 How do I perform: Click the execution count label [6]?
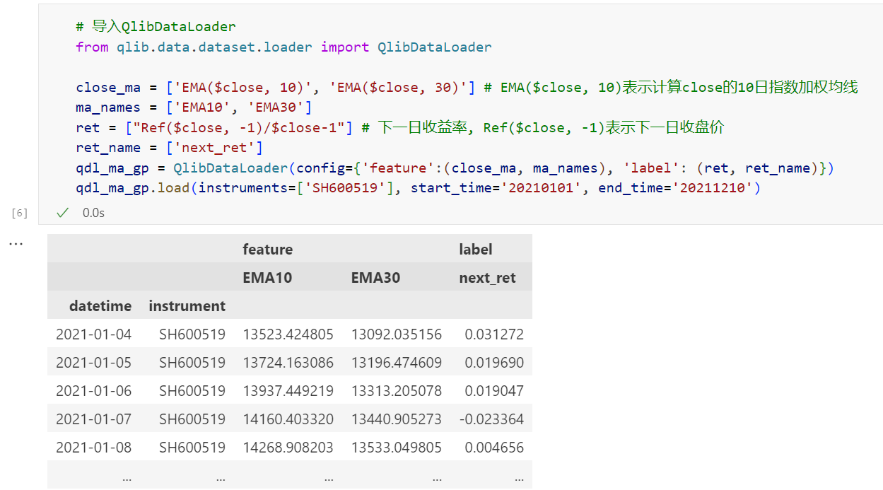tap(19, 213)
